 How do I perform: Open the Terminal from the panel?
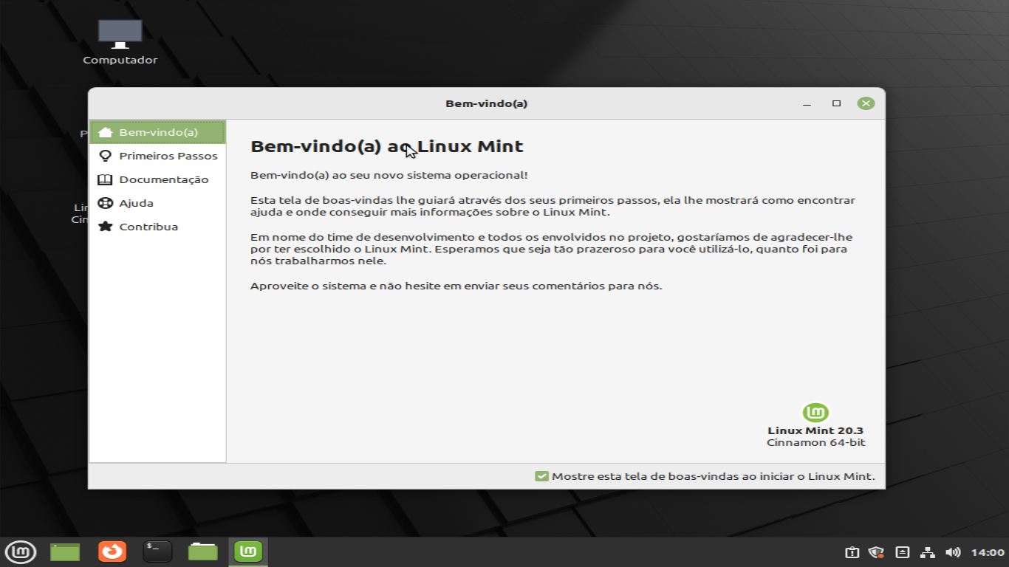point(157,551)
